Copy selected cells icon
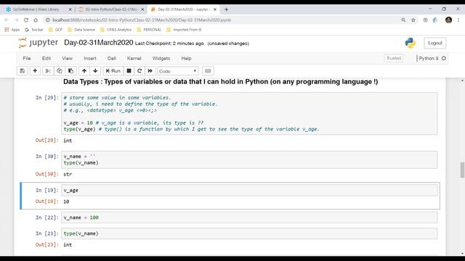The height and width of the screenshot is (261, 465). click(x=60, y=71)
